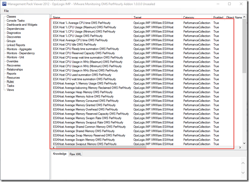Select Diagnostics tree node

click(14, 33)
